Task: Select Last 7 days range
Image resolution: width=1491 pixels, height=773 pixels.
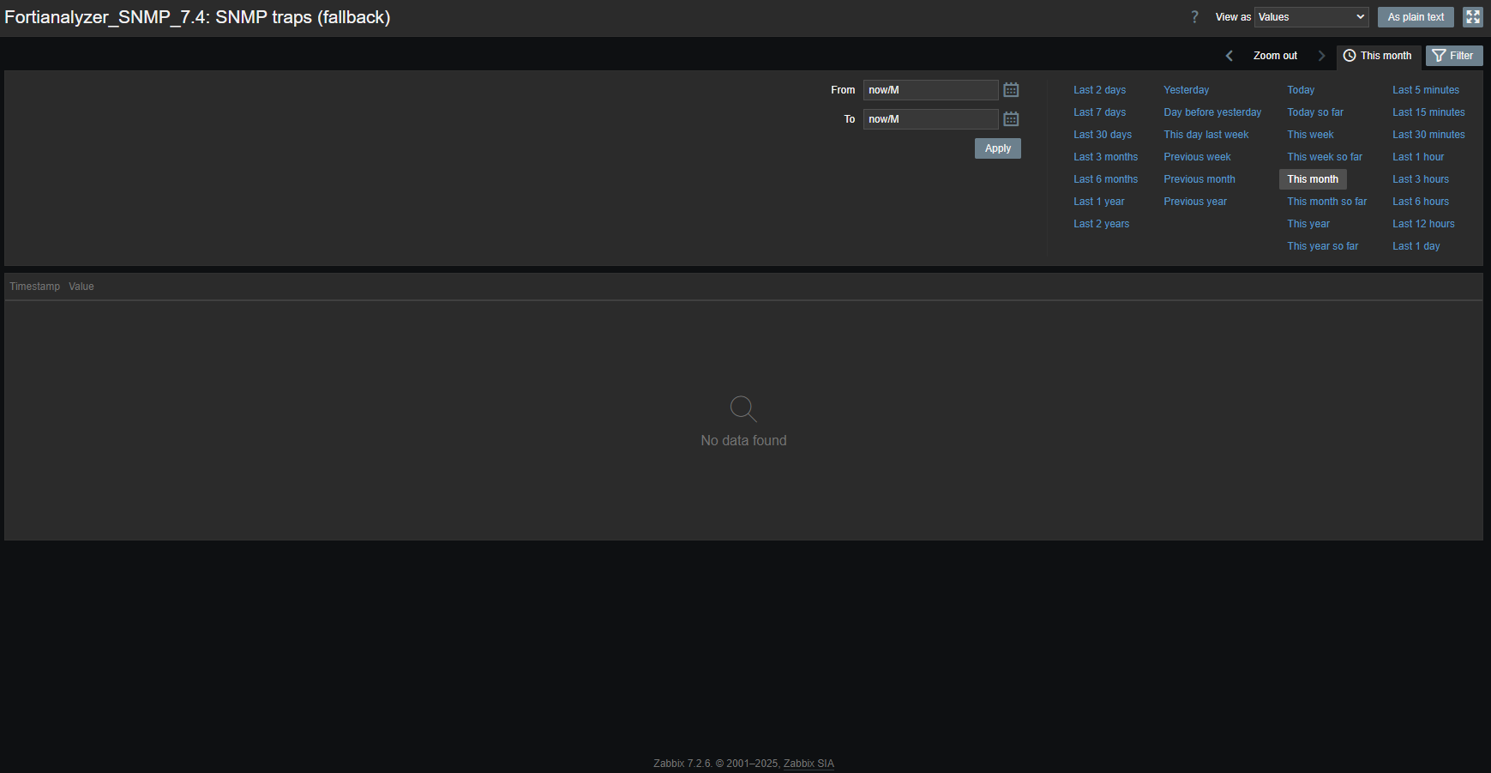Action: [x=1099, y=112]
